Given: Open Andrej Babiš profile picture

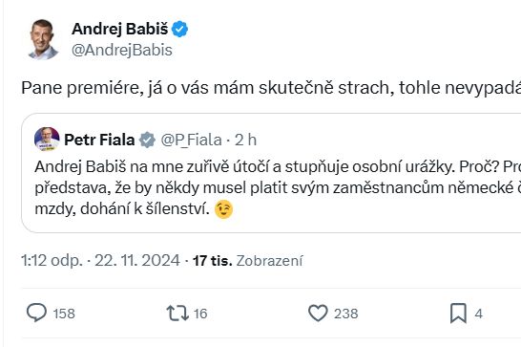Looking at the screenshot, I should (43, 39).
